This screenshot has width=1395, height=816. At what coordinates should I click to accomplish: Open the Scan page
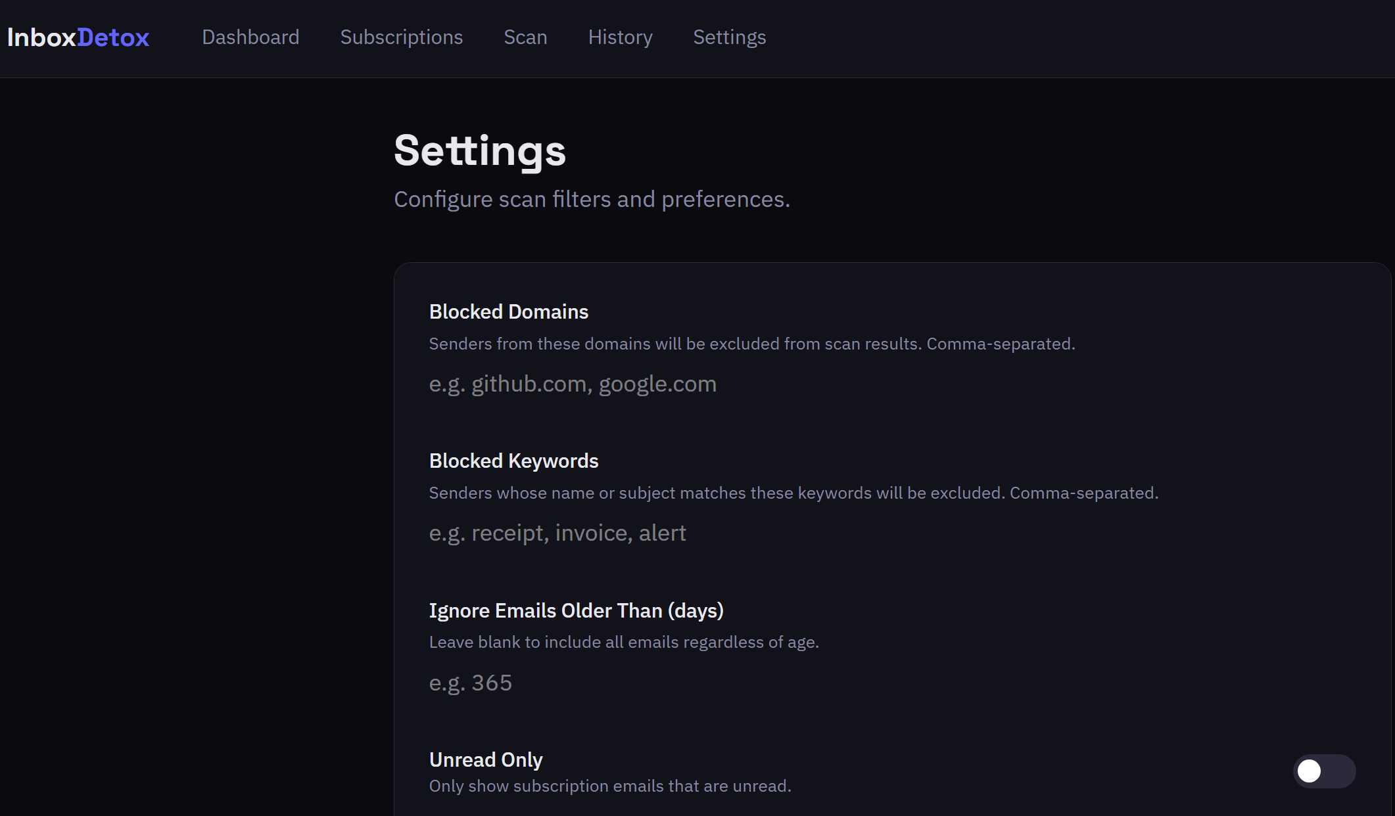point(525,37)
